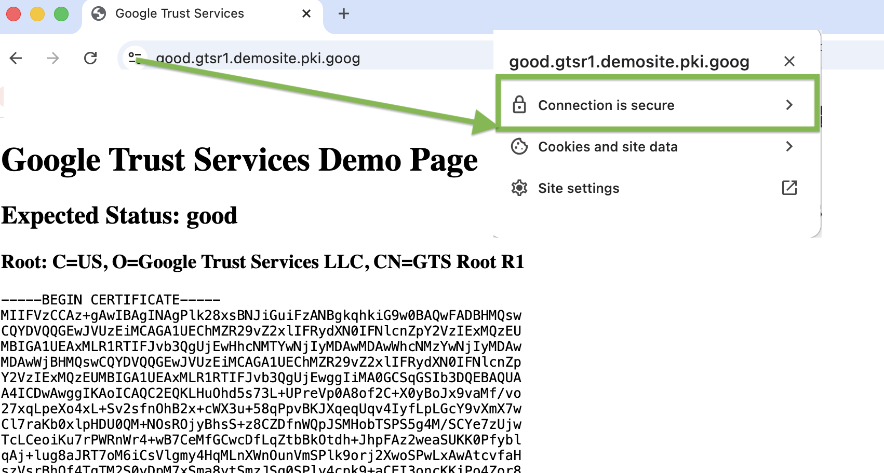The width and height of the screenshot is (884, 473).
Task: Click the cookie icon in popup
Action: [x=519, y=147]
